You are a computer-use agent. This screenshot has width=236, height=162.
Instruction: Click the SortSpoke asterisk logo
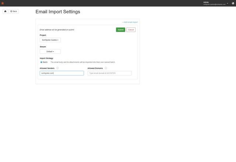coord(3,3)
